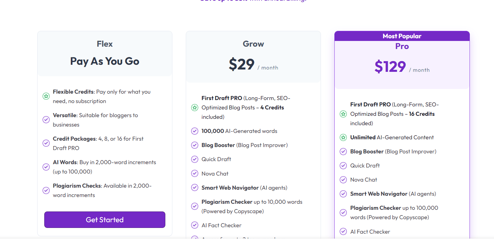The image size is (494, 240).
Task: Click the checkmark icon beside Credit Packages
Action: [46, 143]
